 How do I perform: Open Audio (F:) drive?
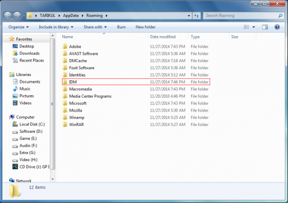click(28, 146)
